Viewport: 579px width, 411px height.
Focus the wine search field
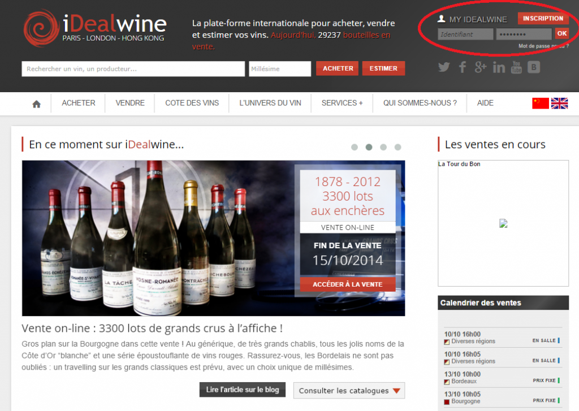[x=133, y=68]
